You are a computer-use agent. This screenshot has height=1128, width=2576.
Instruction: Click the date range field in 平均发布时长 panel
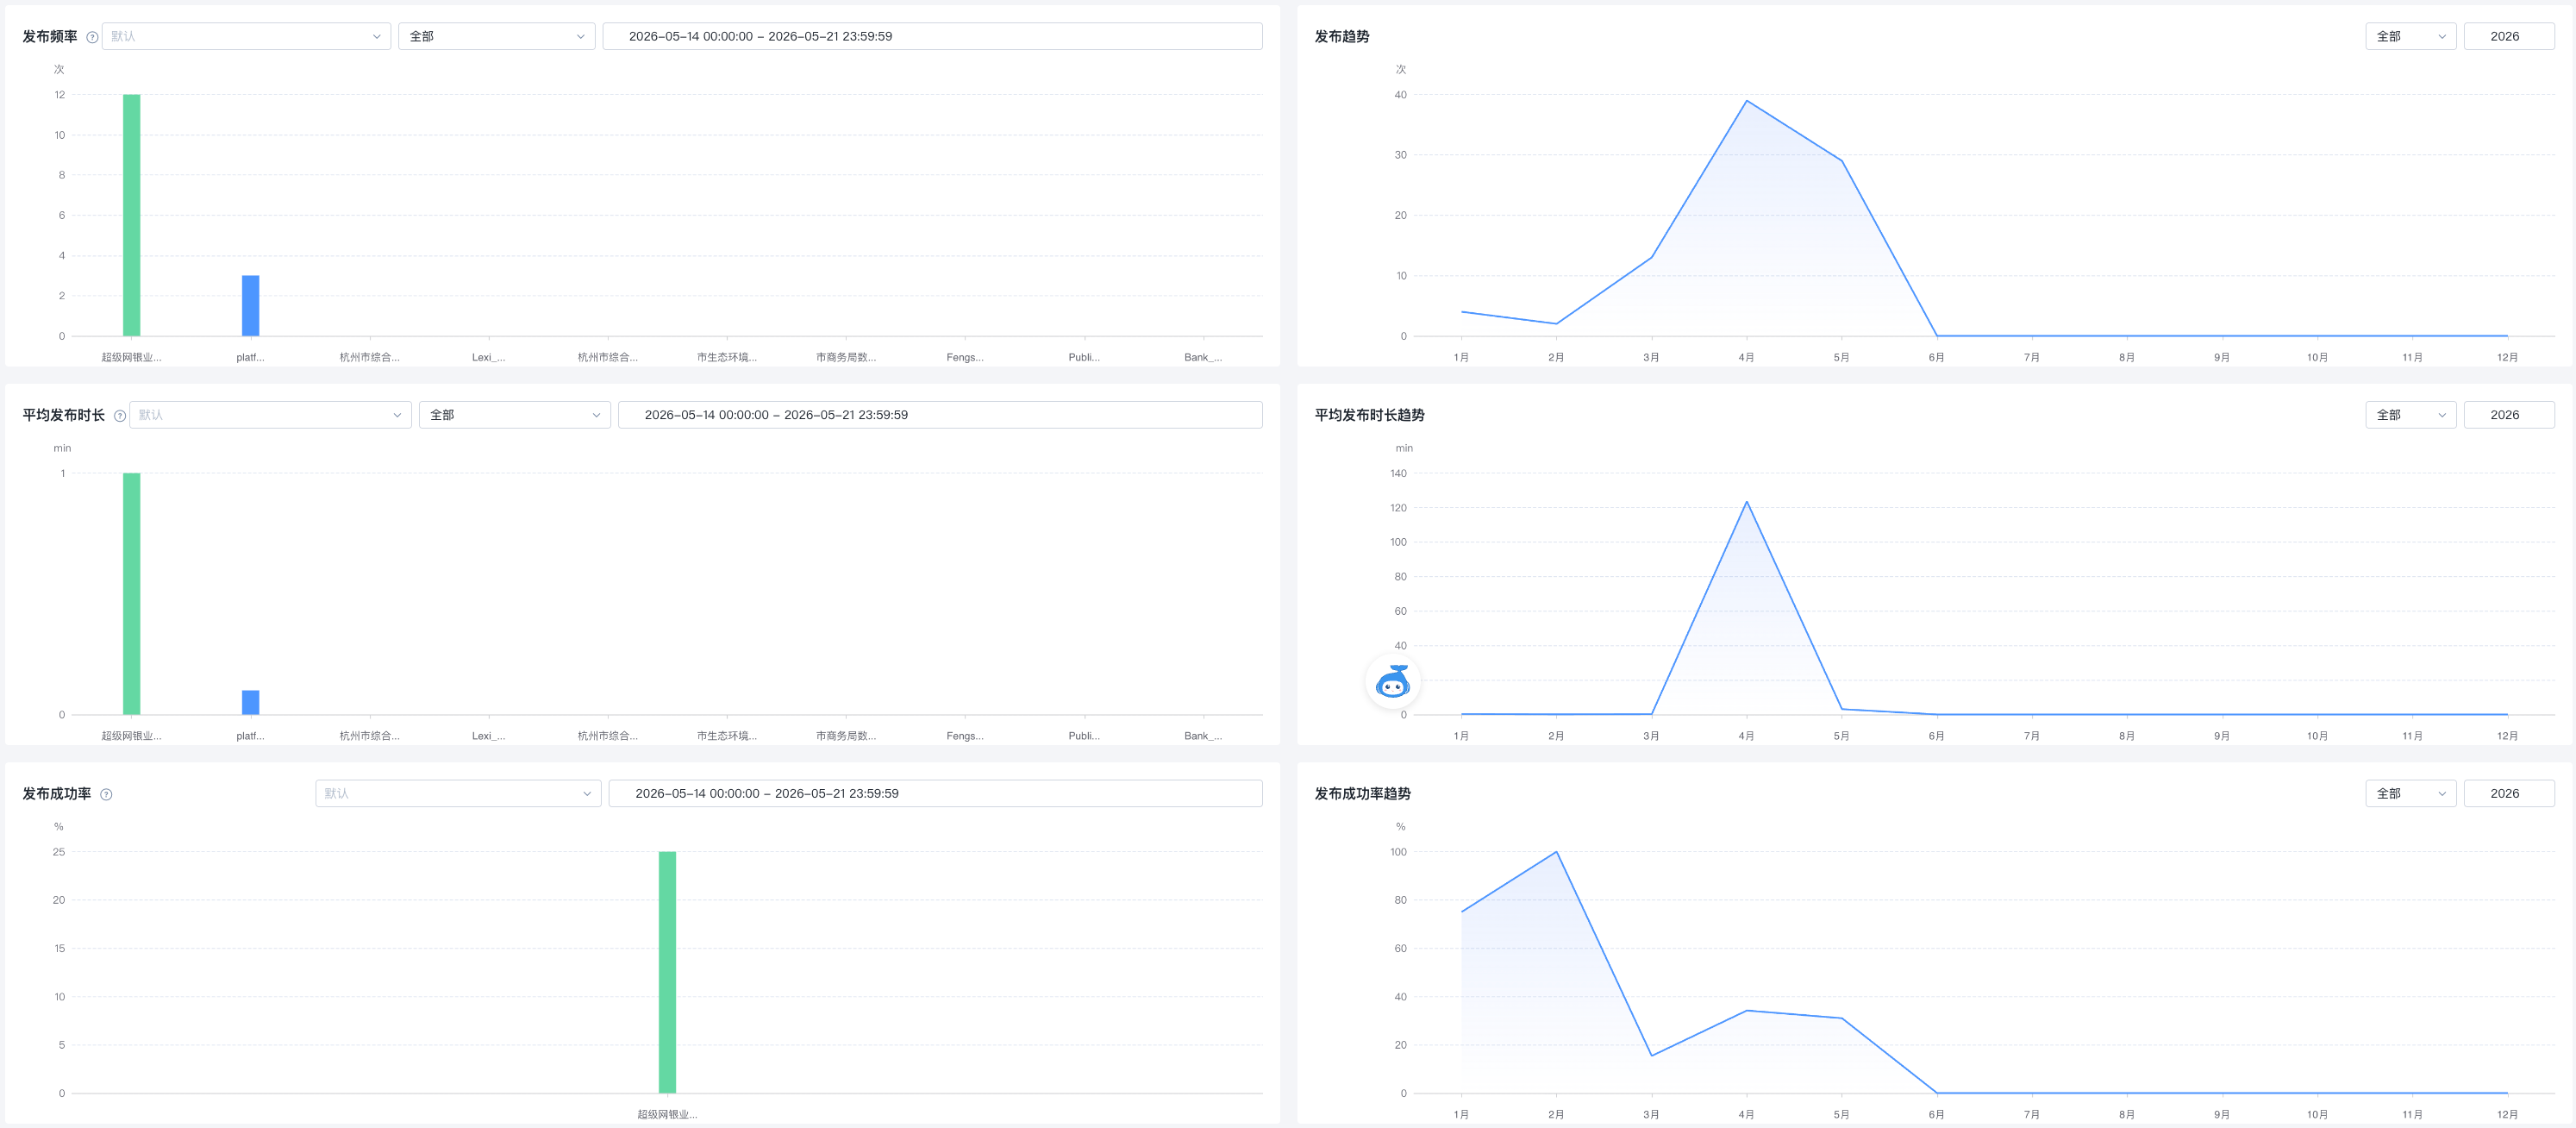940,415
